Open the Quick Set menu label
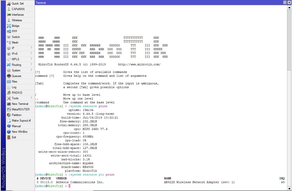 point(18,3)
